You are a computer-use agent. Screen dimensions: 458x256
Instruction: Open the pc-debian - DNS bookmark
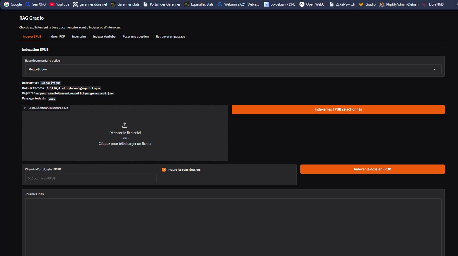(x=280, y=4)
